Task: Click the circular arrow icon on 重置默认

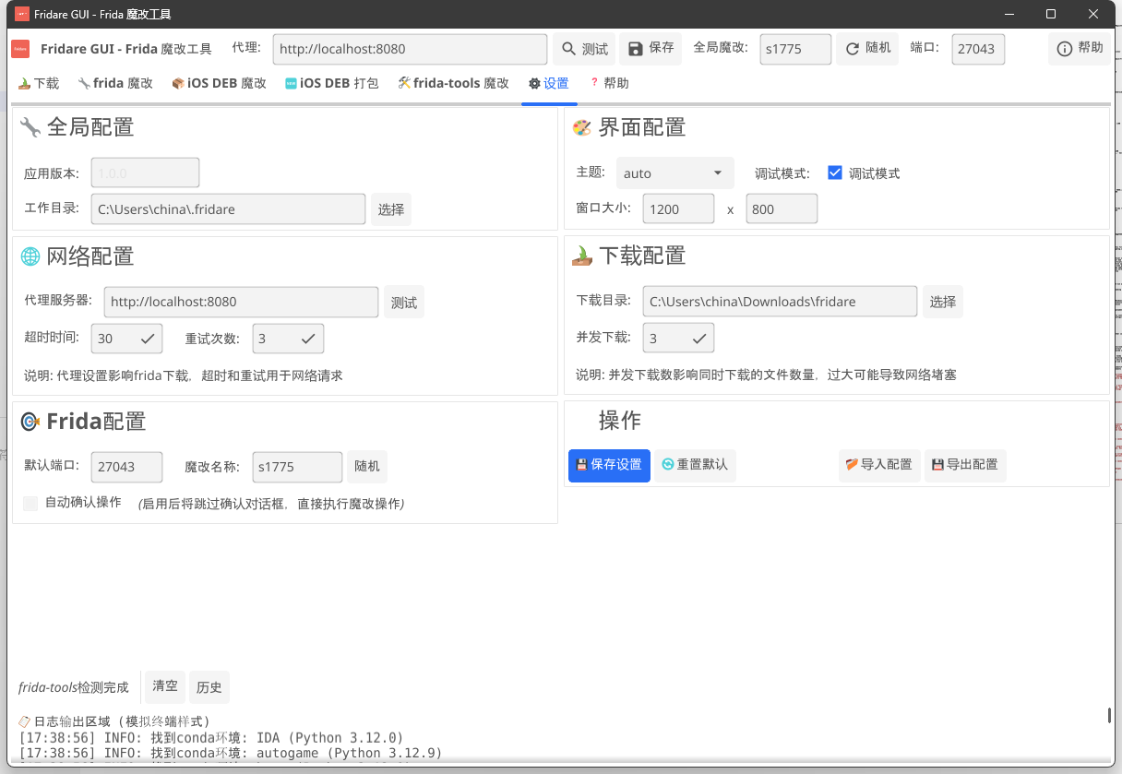Action: point(668,465)
